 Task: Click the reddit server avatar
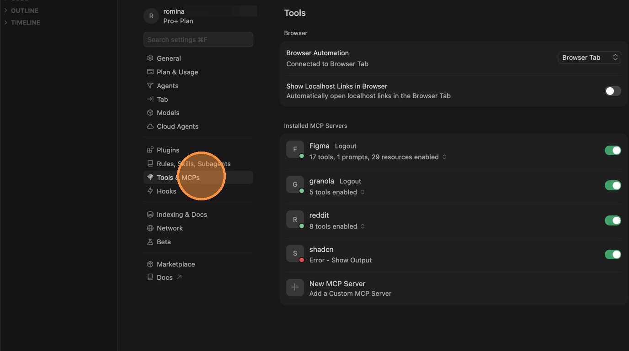pos(295,219)
